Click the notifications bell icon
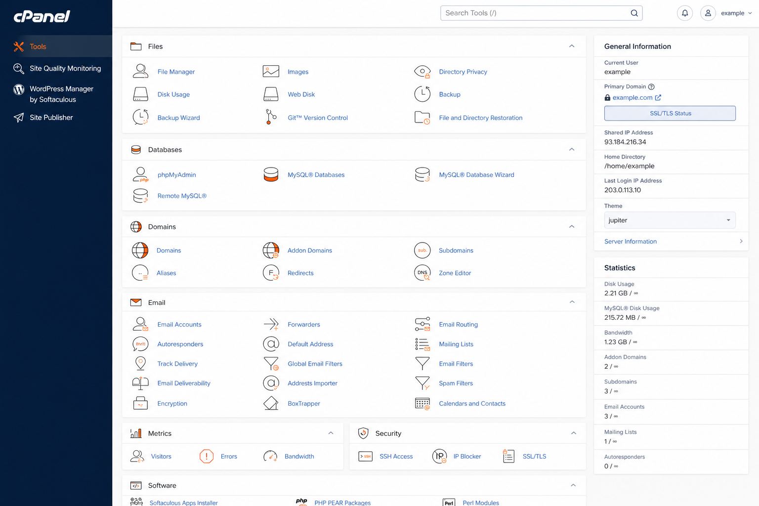 [685, 13]
